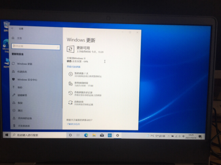Select 暂停更新 7 天 option text
This screenshot has width=221, height=165.
81,73
